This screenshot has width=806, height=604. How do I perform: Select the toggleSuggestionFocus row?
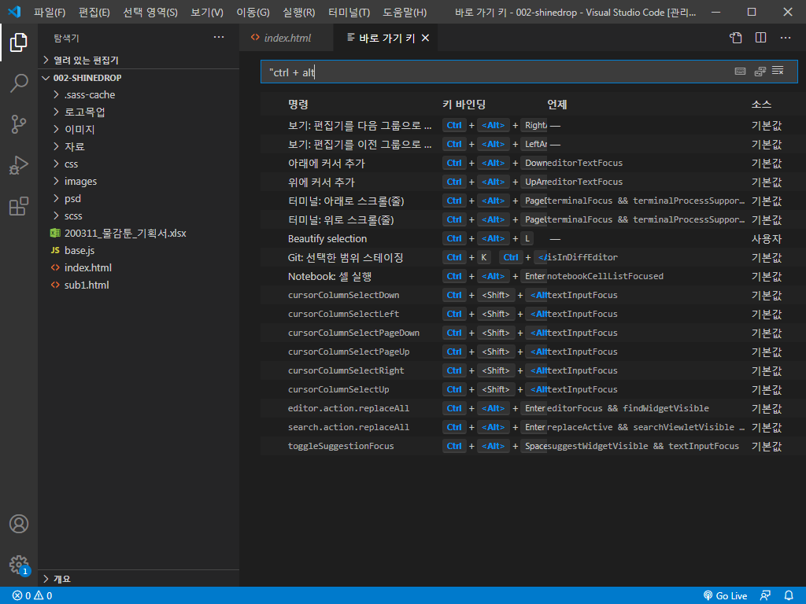click(529, 447)
